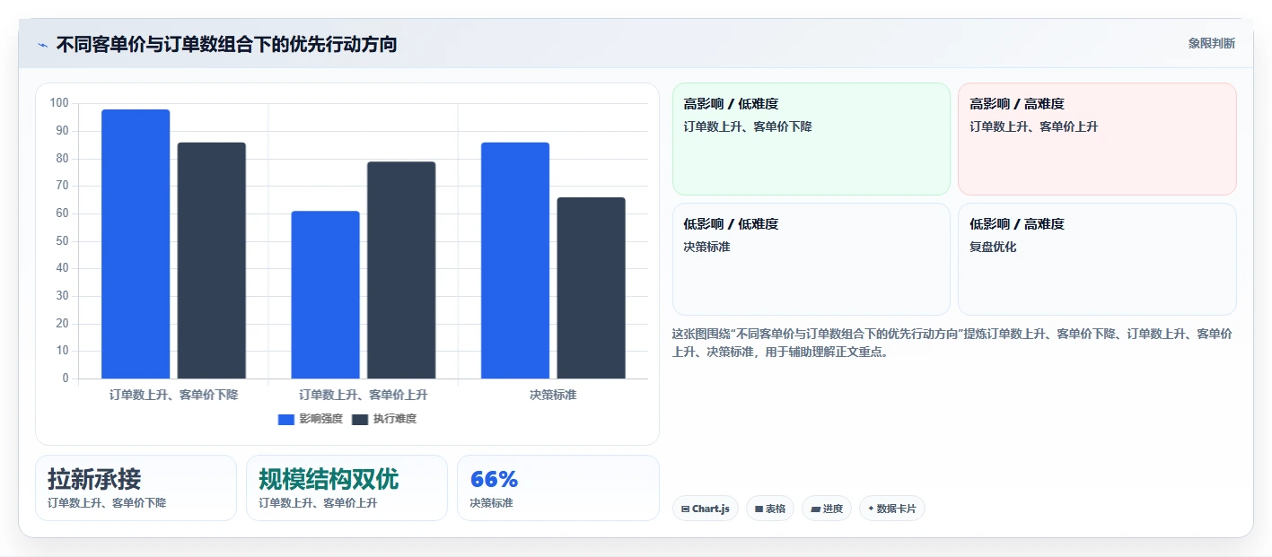Select the 高影响 / 高难度 quadrant card

click(1097, 139)
